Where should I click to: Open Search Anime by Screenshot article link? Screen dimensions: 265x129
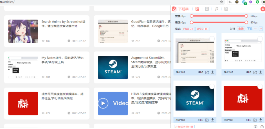point(63,24)
